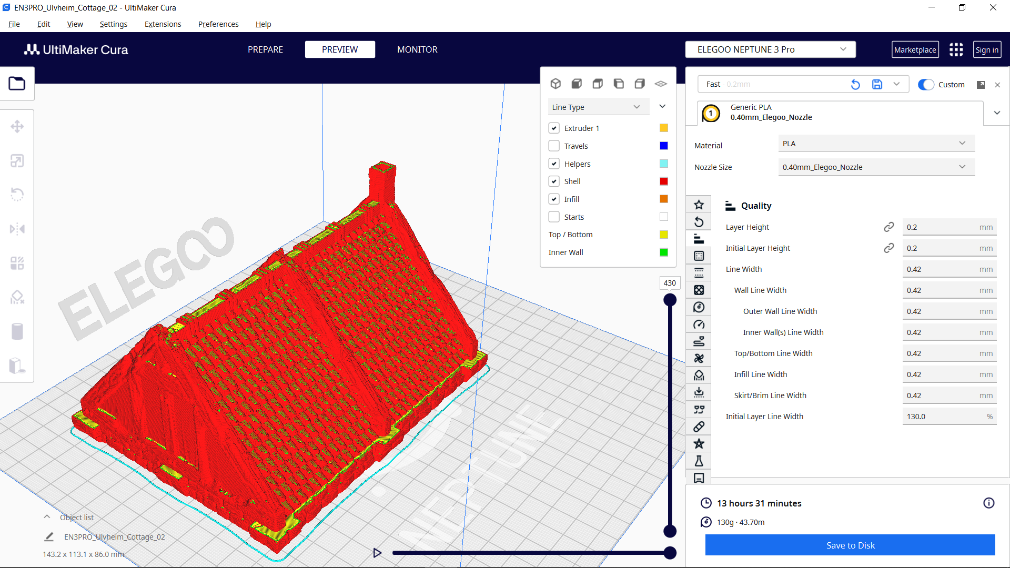1010x568 pixels.
Task: Expand the Material dropdown showing PLA
Action: click(x=875, y=143)
